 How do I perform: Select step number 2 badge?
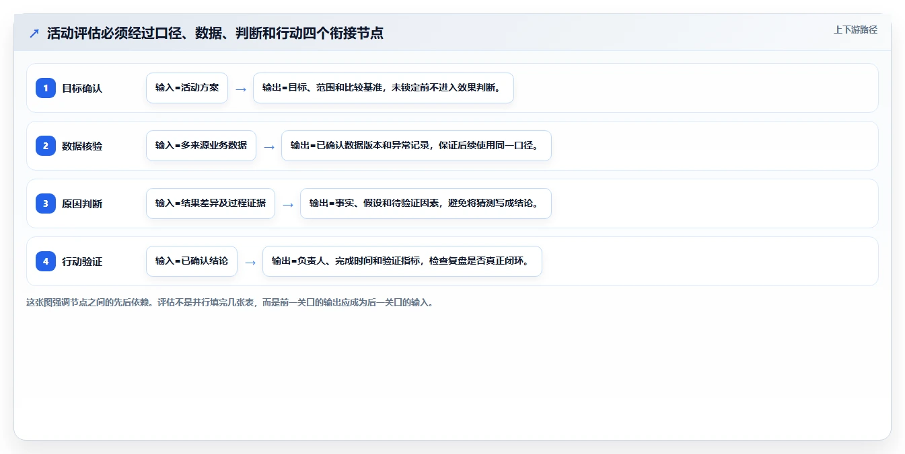pyautogui.click(x=46, y=146)
